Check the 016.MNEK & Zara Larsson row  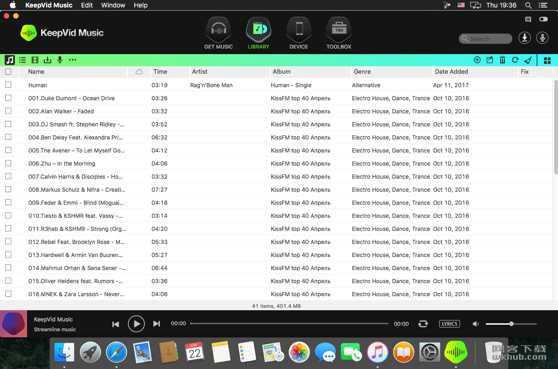coord(8,294)
